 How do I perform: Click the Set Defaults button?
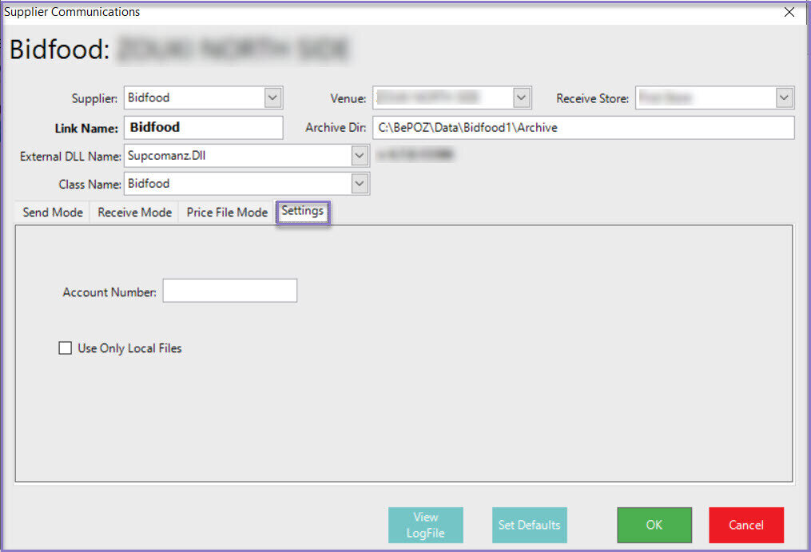(530, 525)
